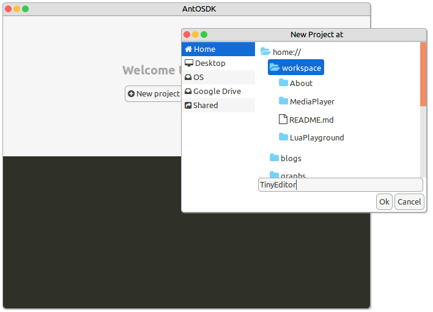The height and width of the screenshot is (312, 433).
Task: Click the OS drive icon
Action: pos(188,78)
